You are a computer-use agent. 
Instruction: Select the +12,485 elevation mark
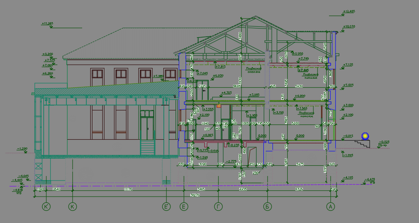click(x=349, y=12)
